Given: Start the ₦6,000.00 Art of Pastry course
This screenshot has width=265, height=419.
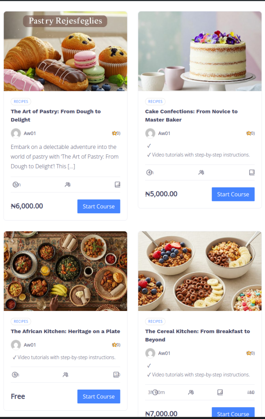Looking at the screenshot, I should pos(98,206).
